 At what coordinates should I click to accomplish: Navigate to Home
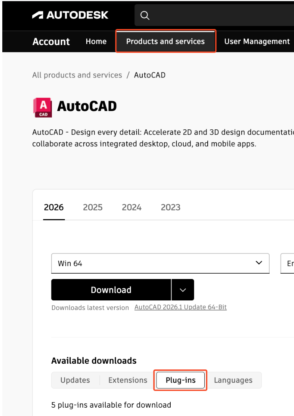coord(96,41)
